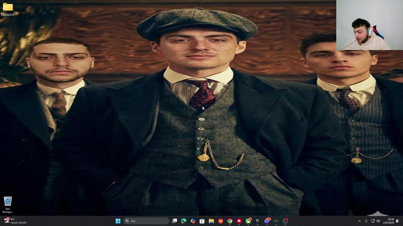This screenshot has height=226, width=403.
Task: Open the volume control speaker icon
Action: pos(378,221)
